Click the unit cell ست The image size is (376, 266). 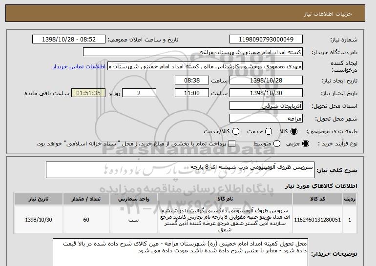pyautogui.click(x=134, y=220)
